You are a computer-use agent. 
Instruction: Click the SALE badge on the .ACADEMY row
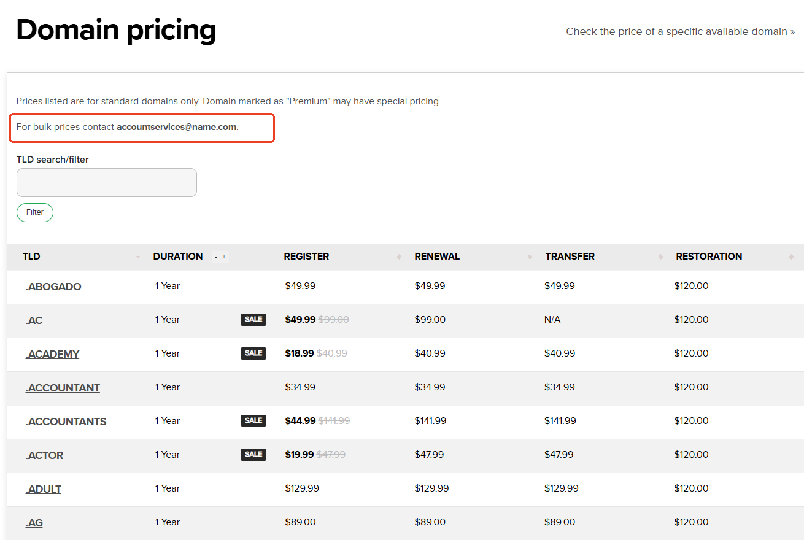point(253,353)
